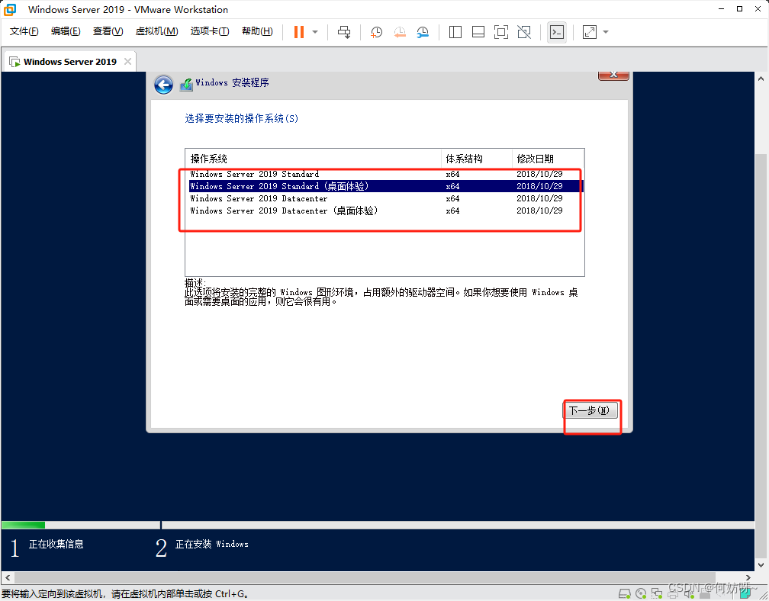The height and width of the screenshot is (601, 769).
Task: Click the 操作系统 column header
Action: (314, 159)
